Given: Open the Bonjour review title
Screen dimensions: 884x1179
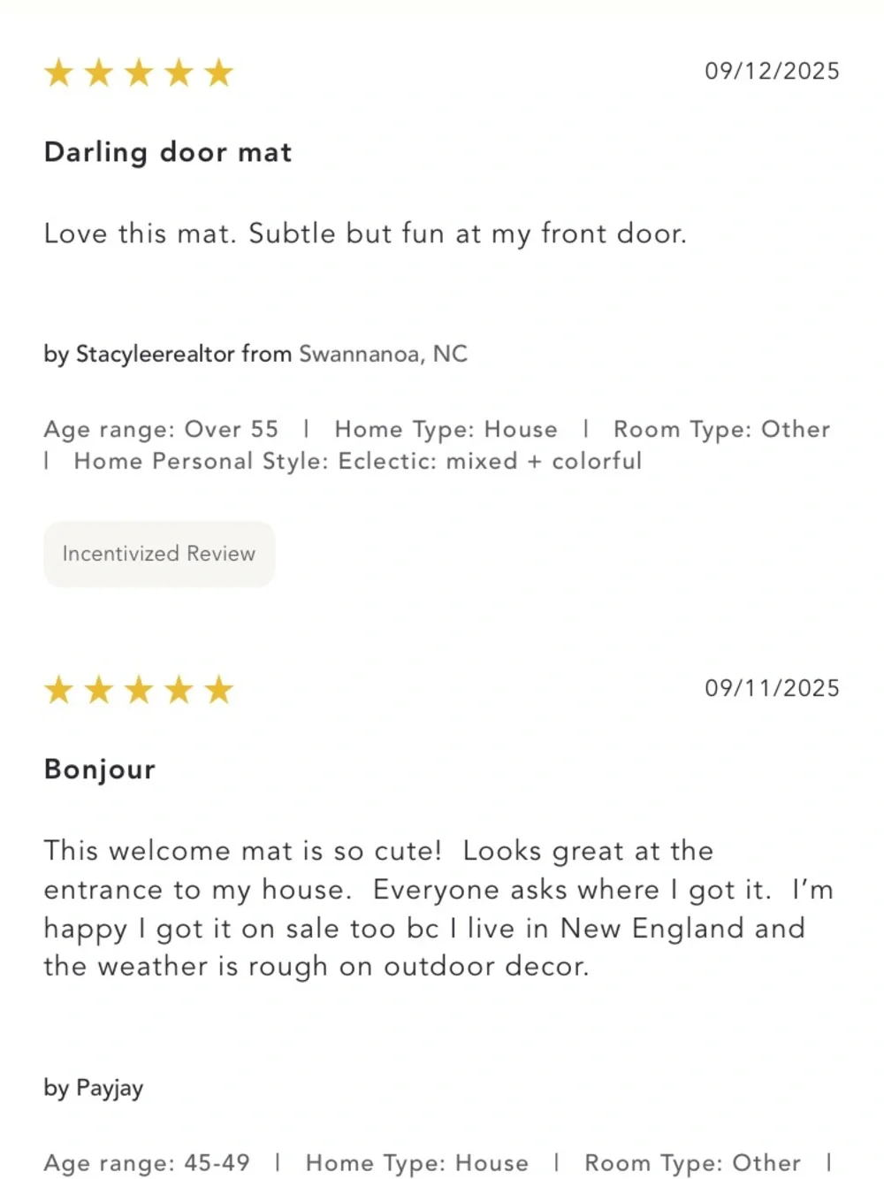Looking at the screenshot, I should point(100,769).
